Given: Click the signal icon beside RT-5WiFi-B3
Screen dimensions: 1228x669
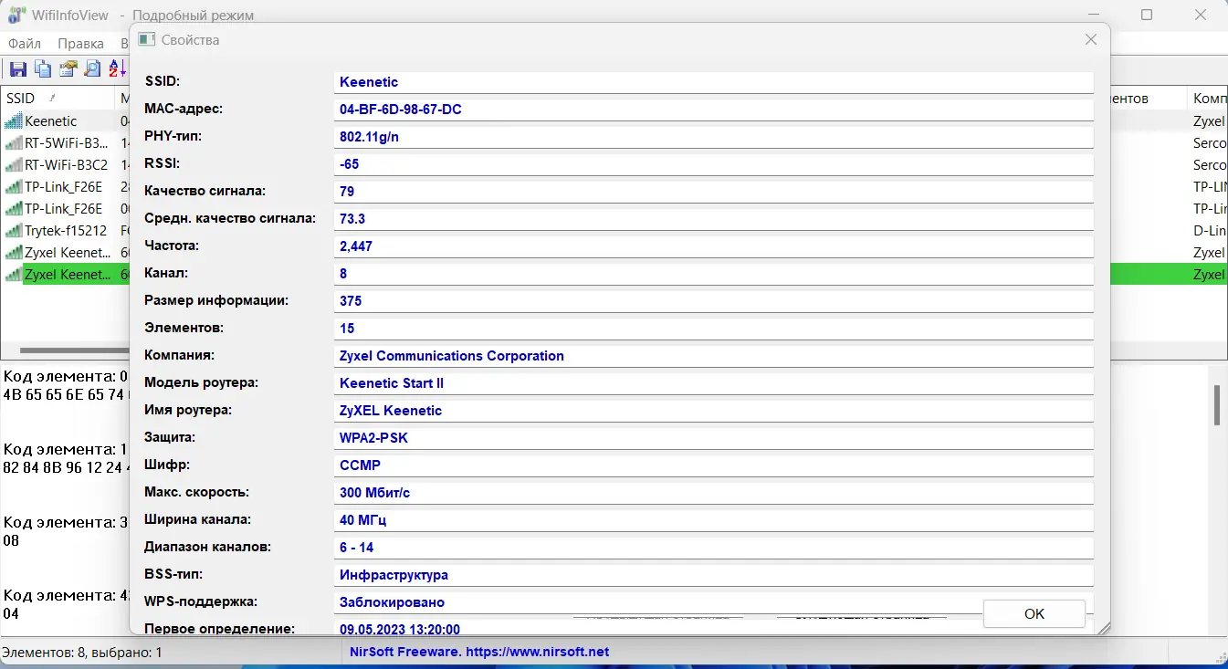Looking at the screenshot, I should [x=14, y=143].
